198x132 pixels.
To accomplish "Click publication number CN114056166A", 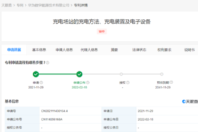I will tap(52, 119).
